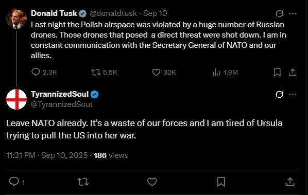This screenshot has height=195, width=308.
Task: Reply to TyrannizedSoul's post
Action: 16,182
